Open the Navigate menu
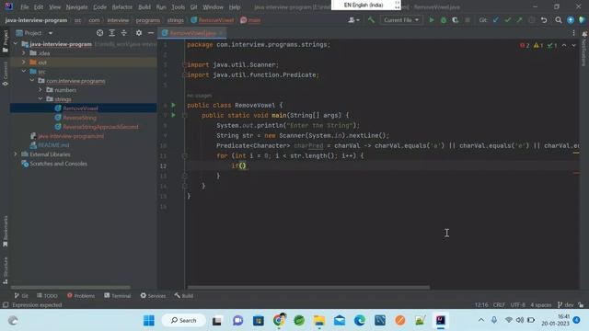 [76, 7]
